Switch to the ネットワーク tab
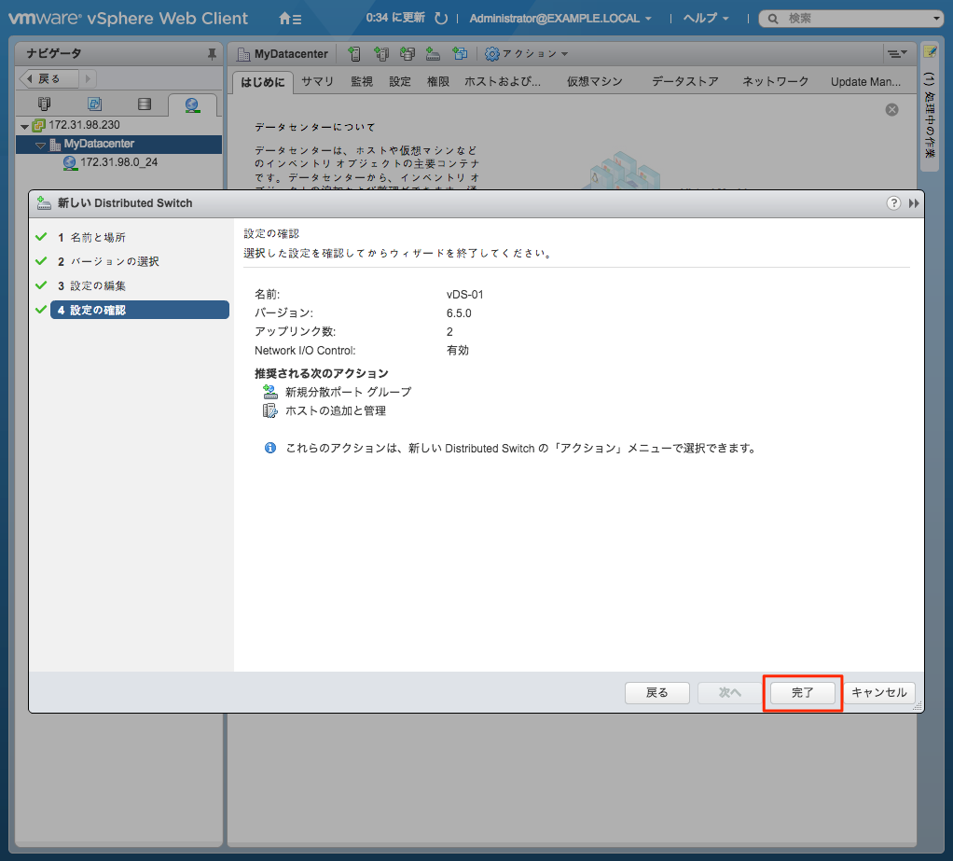Screen dimensions: 953x861 (x=776, y=82)
